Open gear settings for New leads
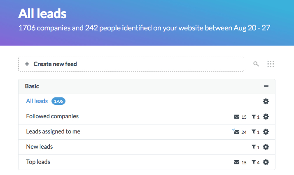The width and height of the screenshot is (294, 175). tap(266, 147)
